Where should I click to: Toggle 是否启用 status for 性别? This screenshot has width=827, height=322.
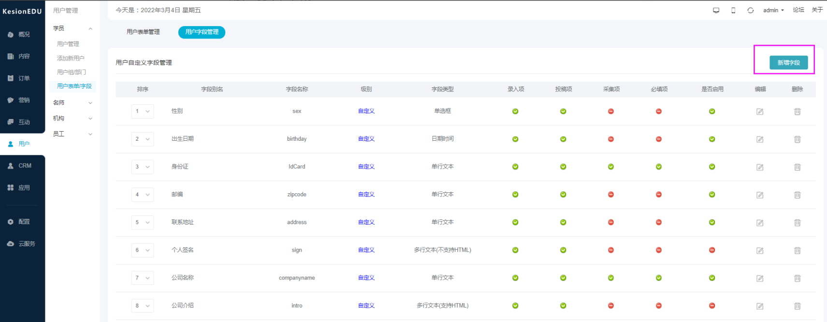point(712,111)
